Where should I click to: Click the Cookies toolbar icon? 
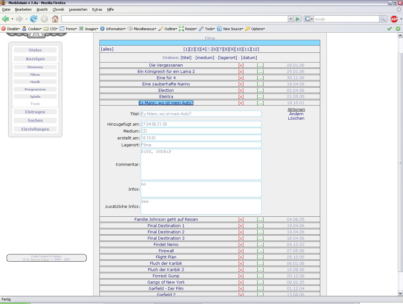click(24, 29)
